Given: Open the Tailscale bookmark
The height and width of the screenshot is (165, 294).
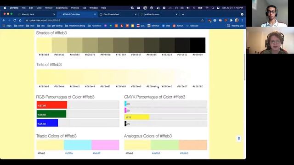Looking at the screenshot, I should point(192,26).
